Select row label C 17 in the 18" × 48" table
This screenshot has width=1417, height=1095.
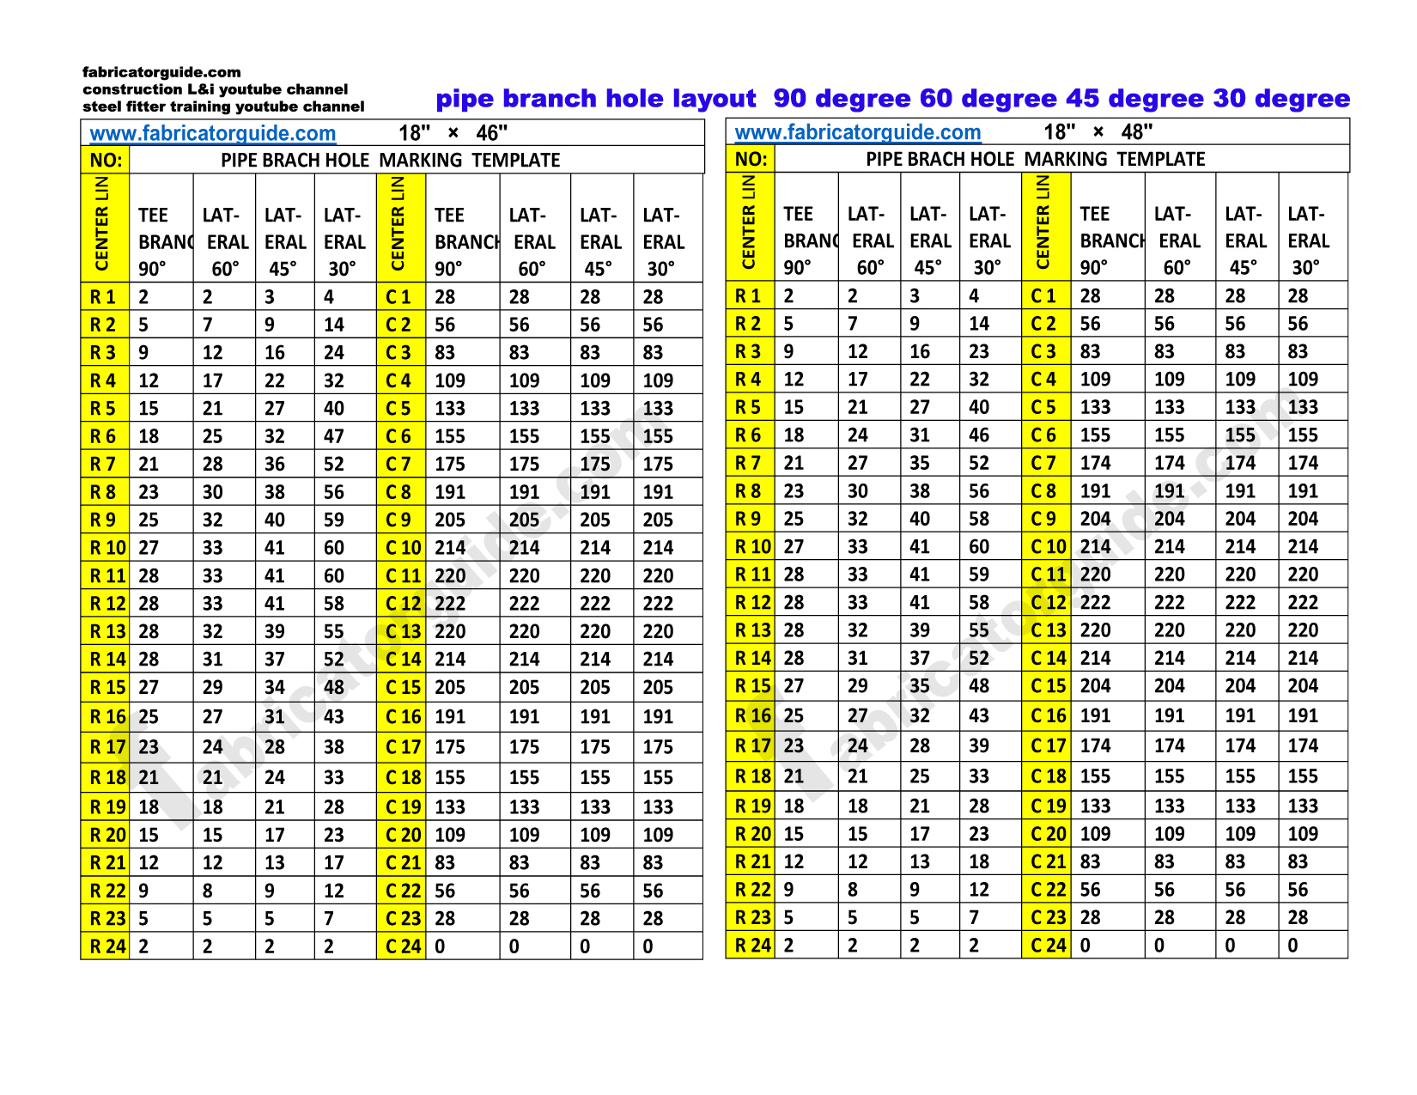[1047, 746]
